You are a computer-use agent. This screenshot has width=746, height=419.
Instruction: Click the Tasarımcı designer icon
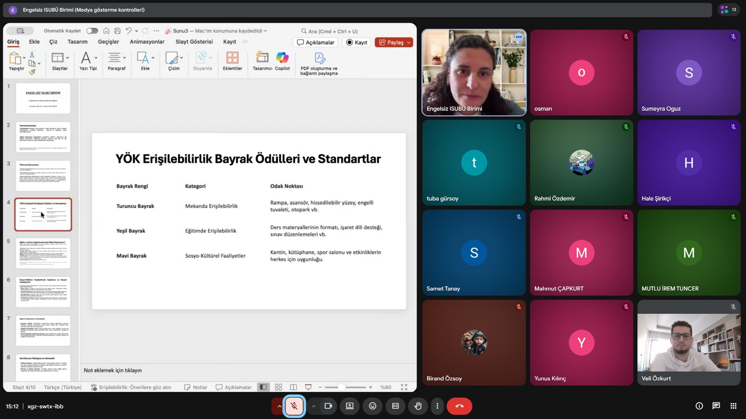coord(262,58)
